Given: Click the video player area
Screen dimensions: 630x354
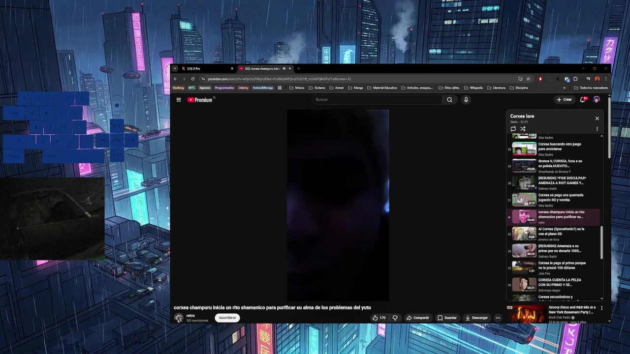Looking at the screenshot, I should click(338, 205).
